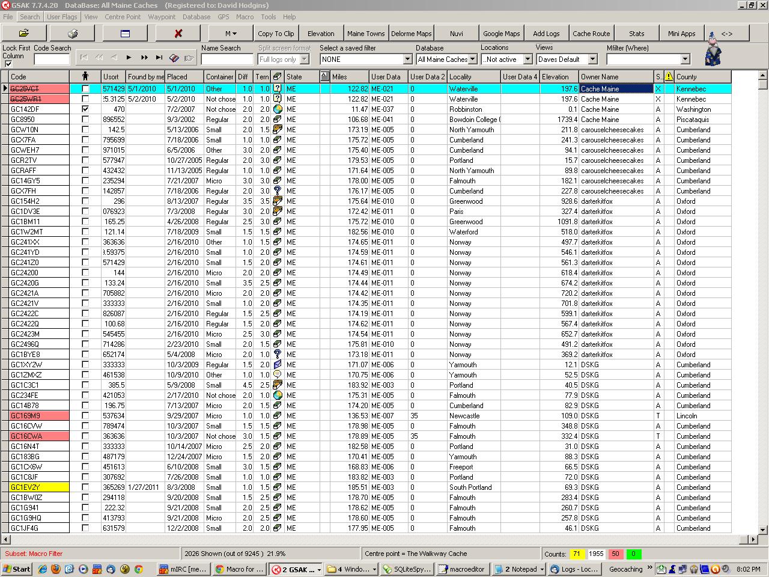Image resolution: width=769 pixels, height=577 pixels.
Task: Click the yellow warning triangle column header
Action: tap(669, 77)
